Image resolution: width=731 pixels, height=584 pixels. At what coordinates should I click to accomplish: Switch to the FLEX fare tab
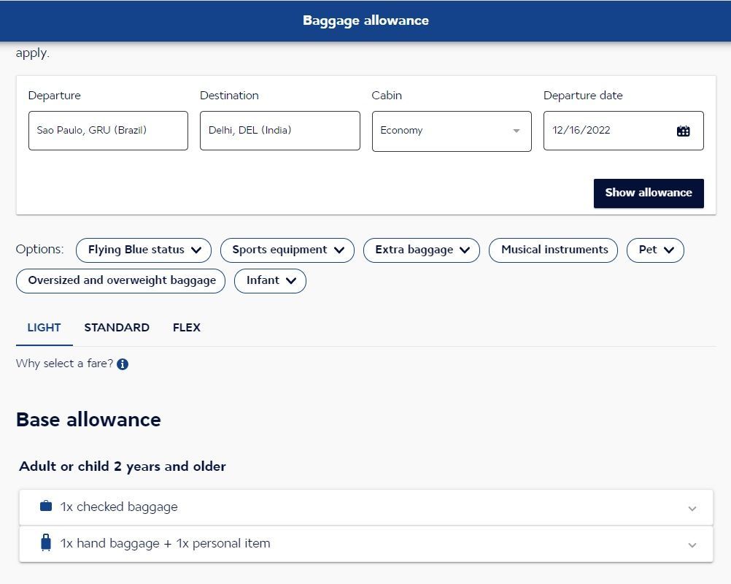[187, 328]
